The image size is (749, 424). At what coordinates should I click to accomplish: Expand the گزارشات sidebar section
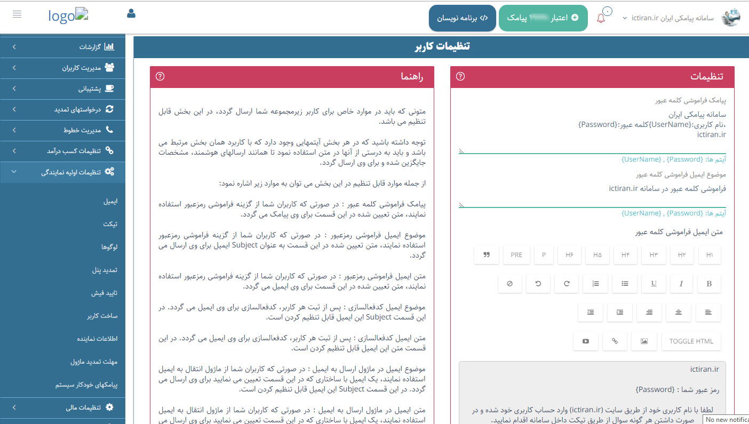(62, 47)
